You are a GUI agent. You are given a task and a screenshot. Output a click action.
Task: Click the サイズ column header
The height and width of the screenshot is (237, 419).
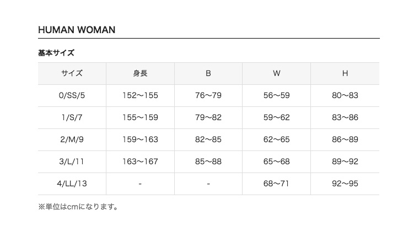coord(72,73)
